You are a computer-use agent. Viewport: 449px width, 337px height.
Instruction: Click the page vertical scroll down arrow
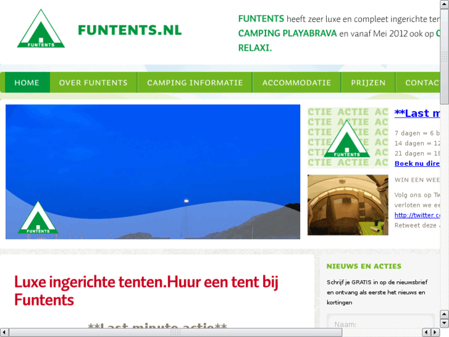445,323
